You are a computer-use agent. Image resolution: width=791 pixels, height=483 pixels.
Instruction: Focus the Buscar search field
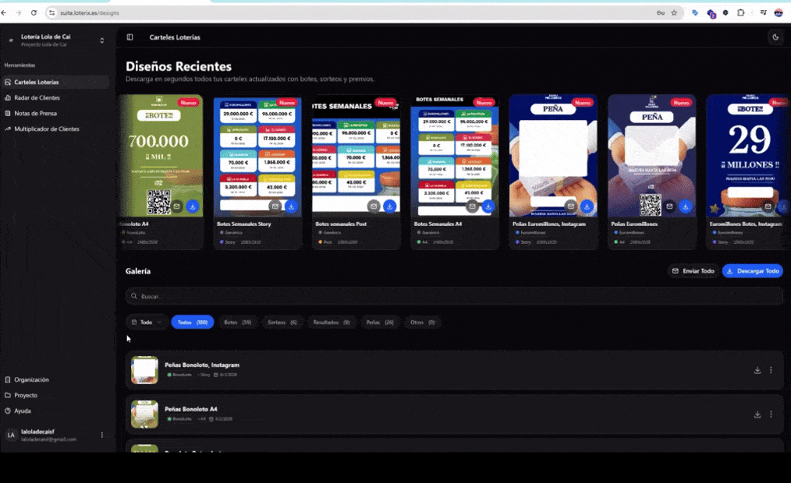pos(452,297)
